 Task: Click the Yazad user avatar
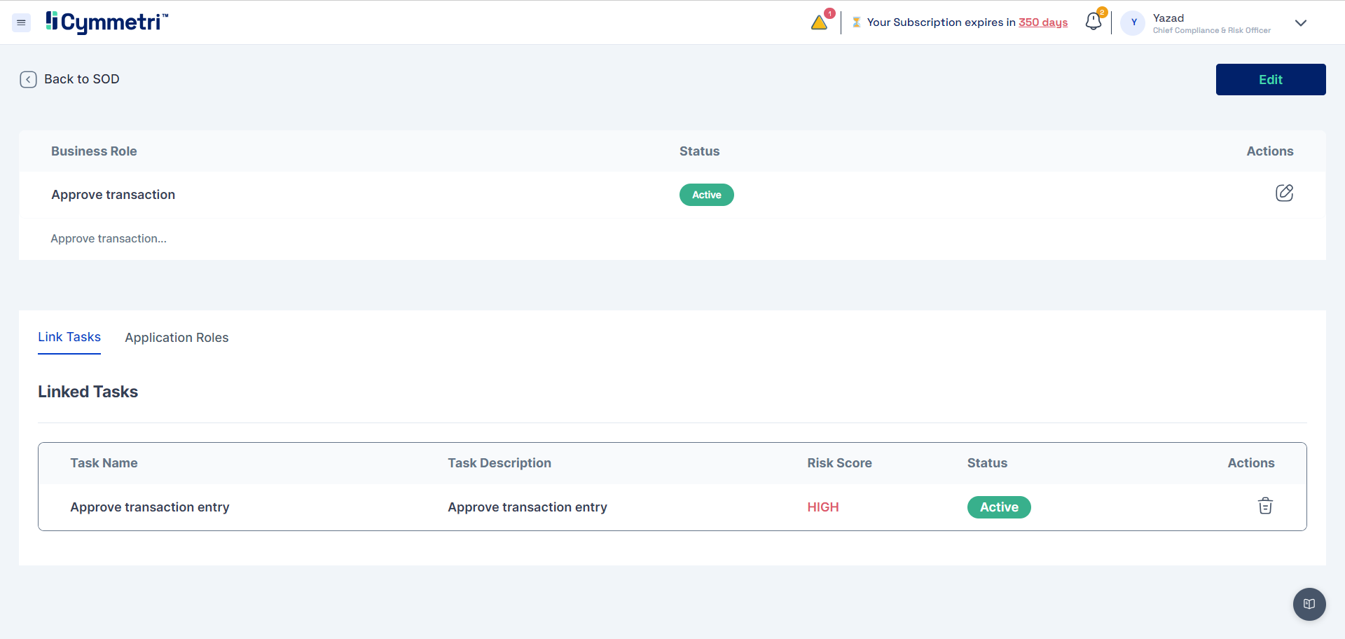click(x=1133, y=22)
